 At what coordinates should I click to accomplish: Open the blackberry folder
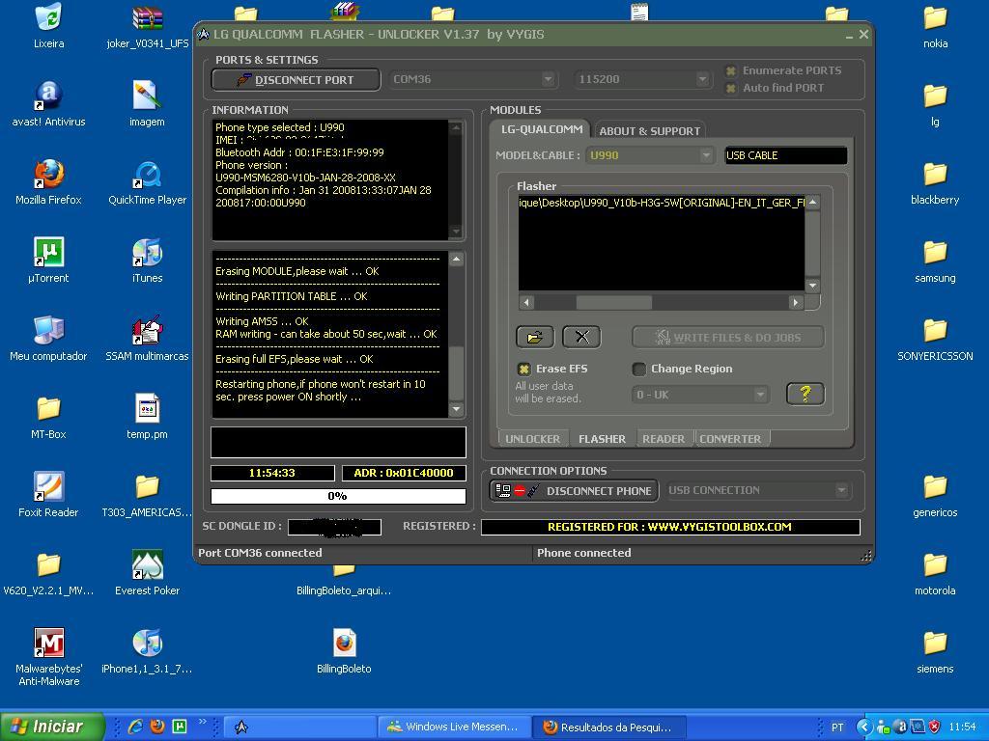pos(935,174)
